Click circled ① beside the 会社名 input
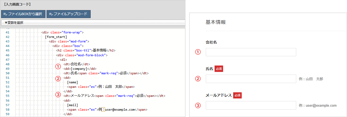Image resolution: width=347 pixels, height=117 pixels. coord(198,52)
